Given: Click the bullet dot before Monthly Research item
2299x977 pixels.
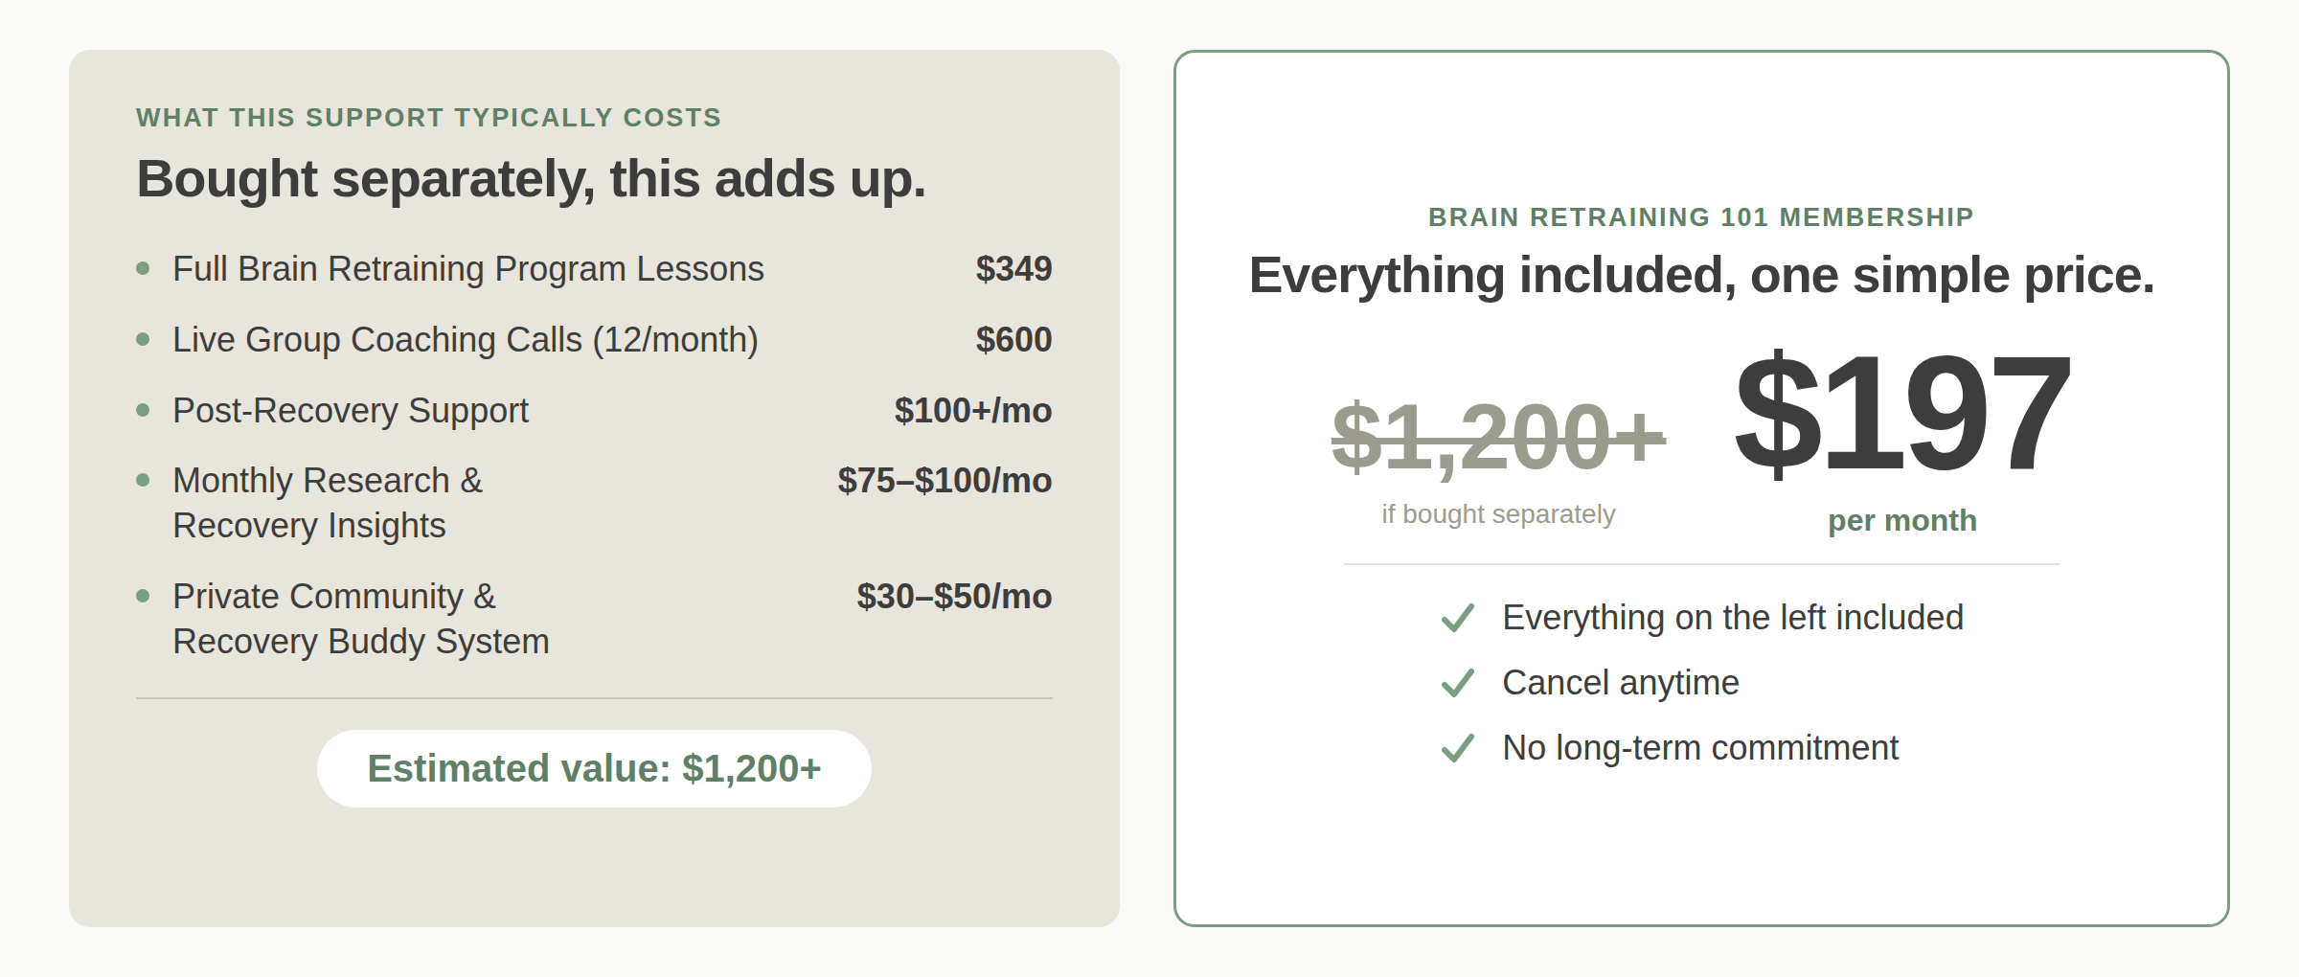Looking at the screenshot, I should point(143,480).
